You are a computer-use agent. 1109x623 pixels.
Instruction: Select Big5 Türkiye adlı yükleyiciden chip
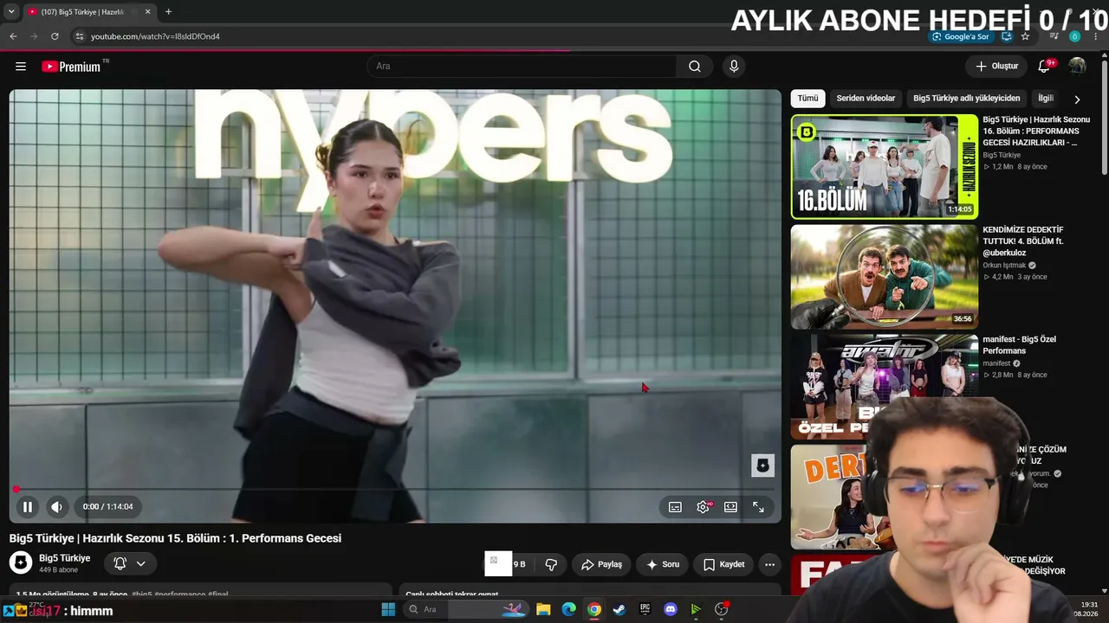967,99
